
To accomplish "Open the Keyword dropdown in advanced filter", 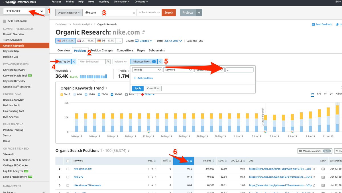I will 178,70.
